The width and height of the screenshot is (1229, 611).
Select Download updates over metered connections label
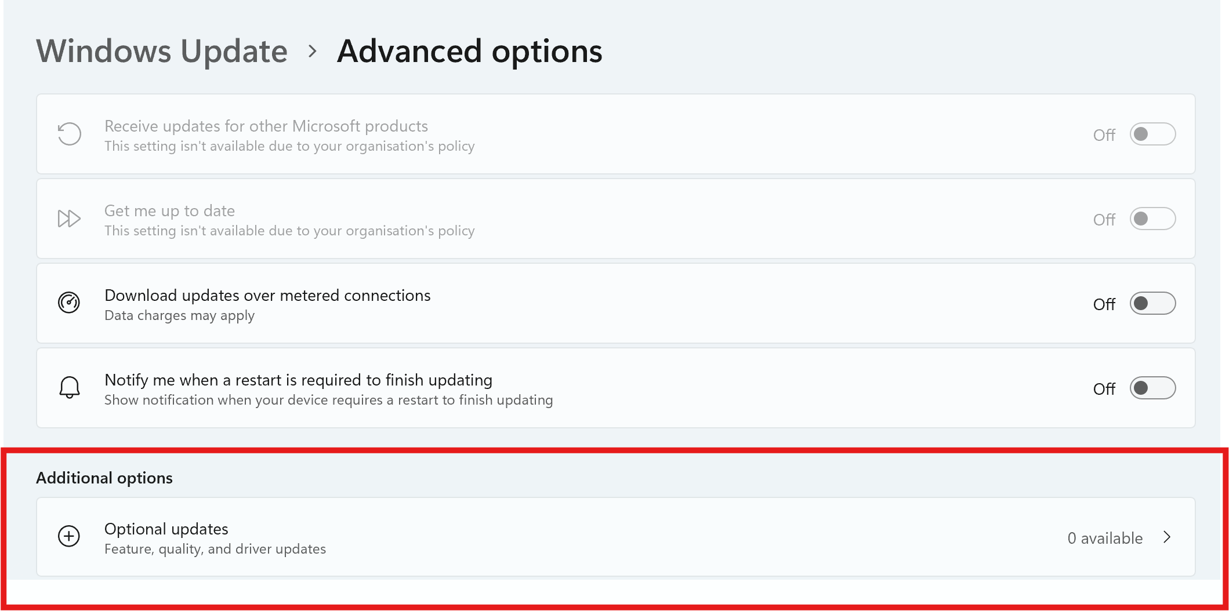[267, 295]
